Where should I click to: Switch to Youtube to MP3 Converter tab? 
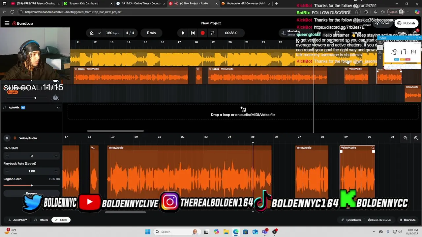point(246,4)
